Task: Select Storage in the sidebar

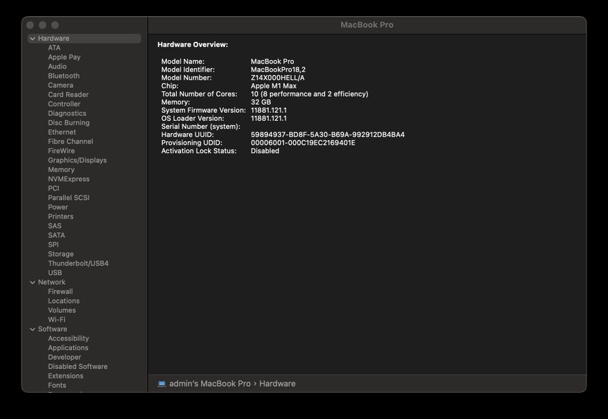Action: (x=61, y=254)
